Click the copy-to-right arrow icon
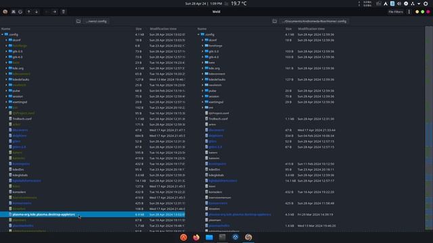This screenshot has height=243, width=433. (x=54, y=12)
